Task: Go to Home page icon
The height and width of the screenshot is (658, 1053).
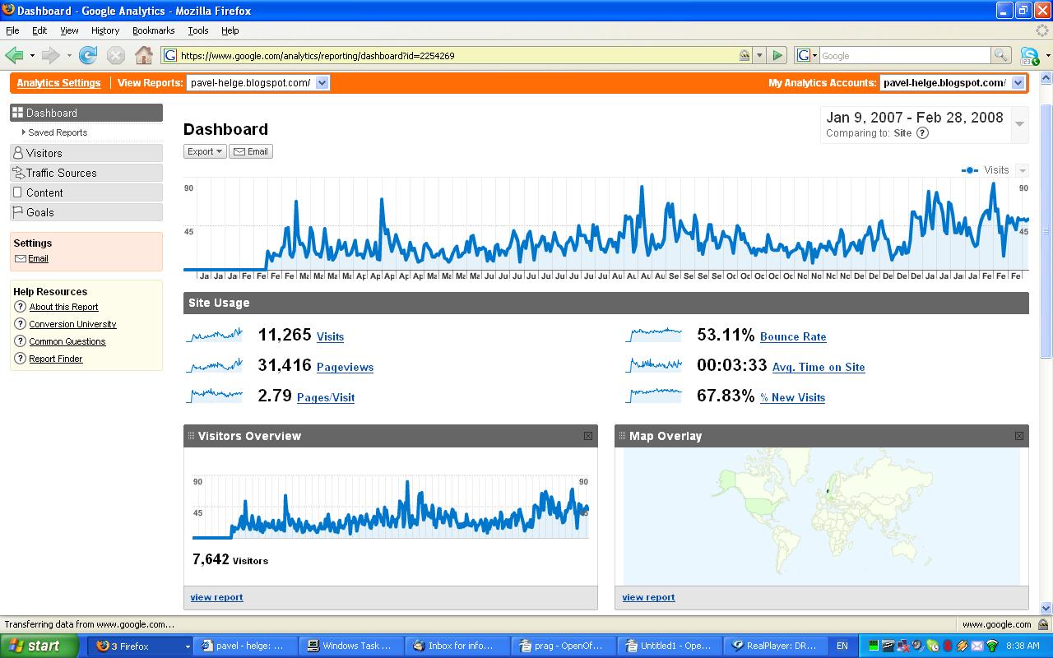Action: 144,56
